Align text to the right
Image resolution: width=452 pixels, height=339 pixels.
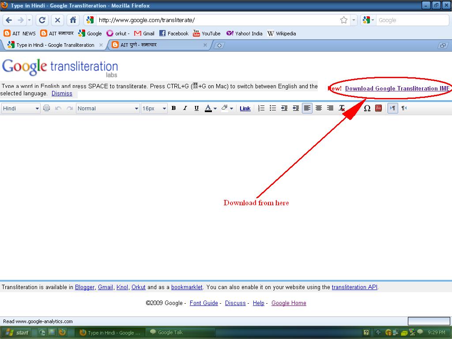pyautogui.click(x=330, y=108)
